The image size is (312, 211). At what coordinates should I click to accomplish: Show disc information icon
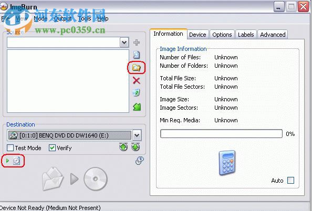pyautogui.click(x=140, y=161)
